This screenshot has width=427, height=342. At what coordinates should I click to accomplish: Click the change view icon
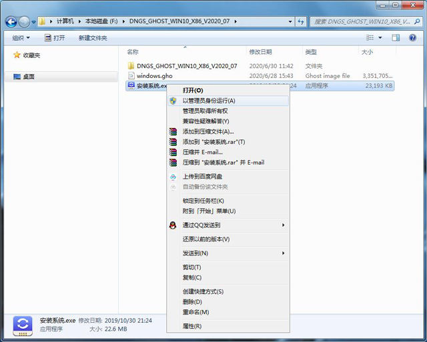coord(370,37)
